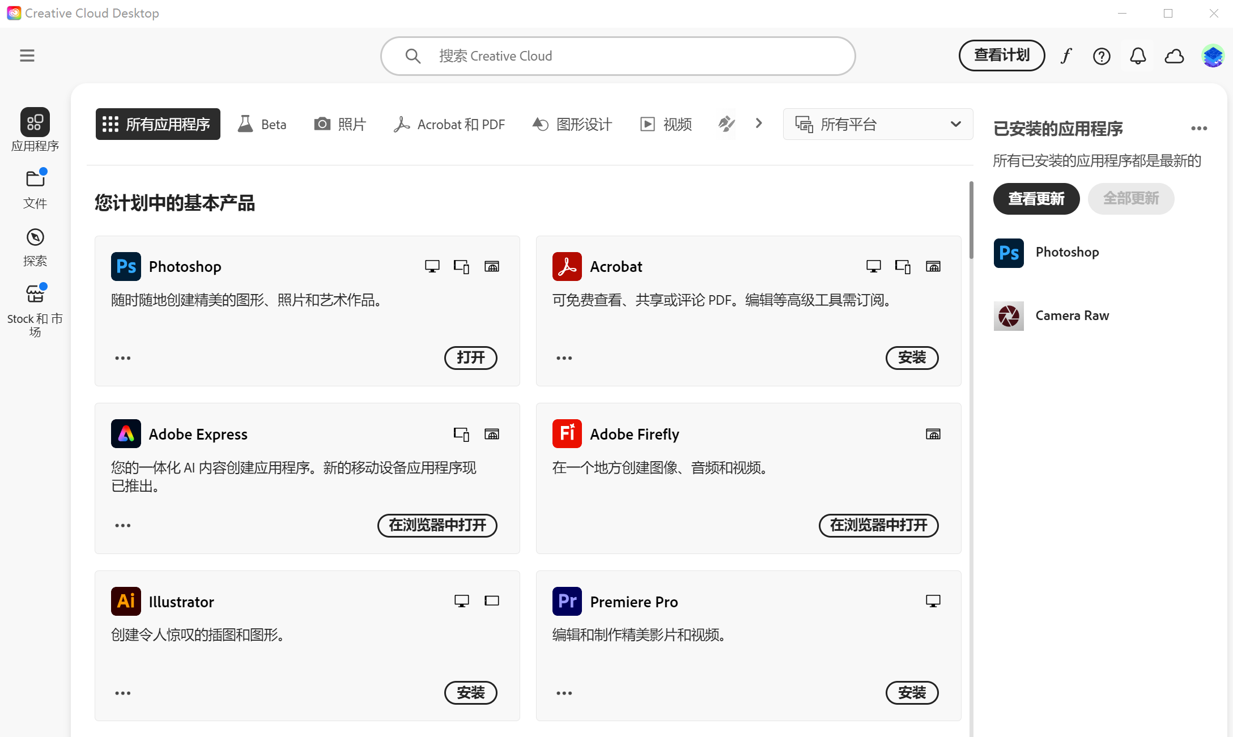Click the 查看更新 button
Screen dimensions: 1233x737
coord(1036,199)
